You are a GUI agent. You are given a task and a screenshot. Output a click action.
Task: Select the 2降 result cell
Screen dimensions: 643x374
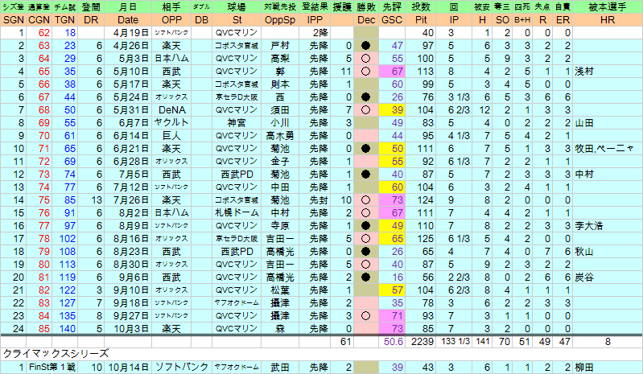pyautogui.click(x=315, y=33)
